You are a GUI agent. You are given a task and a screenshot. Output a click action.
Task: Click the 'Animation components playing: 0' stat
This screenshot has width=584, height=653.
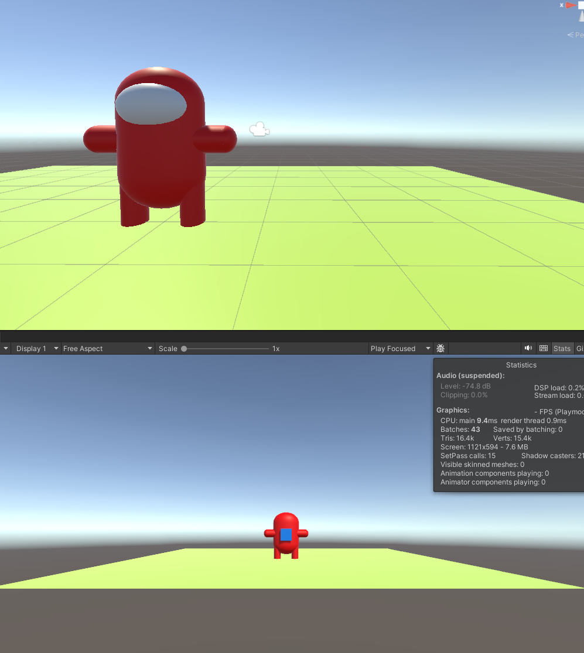click(x=494, y=473)
